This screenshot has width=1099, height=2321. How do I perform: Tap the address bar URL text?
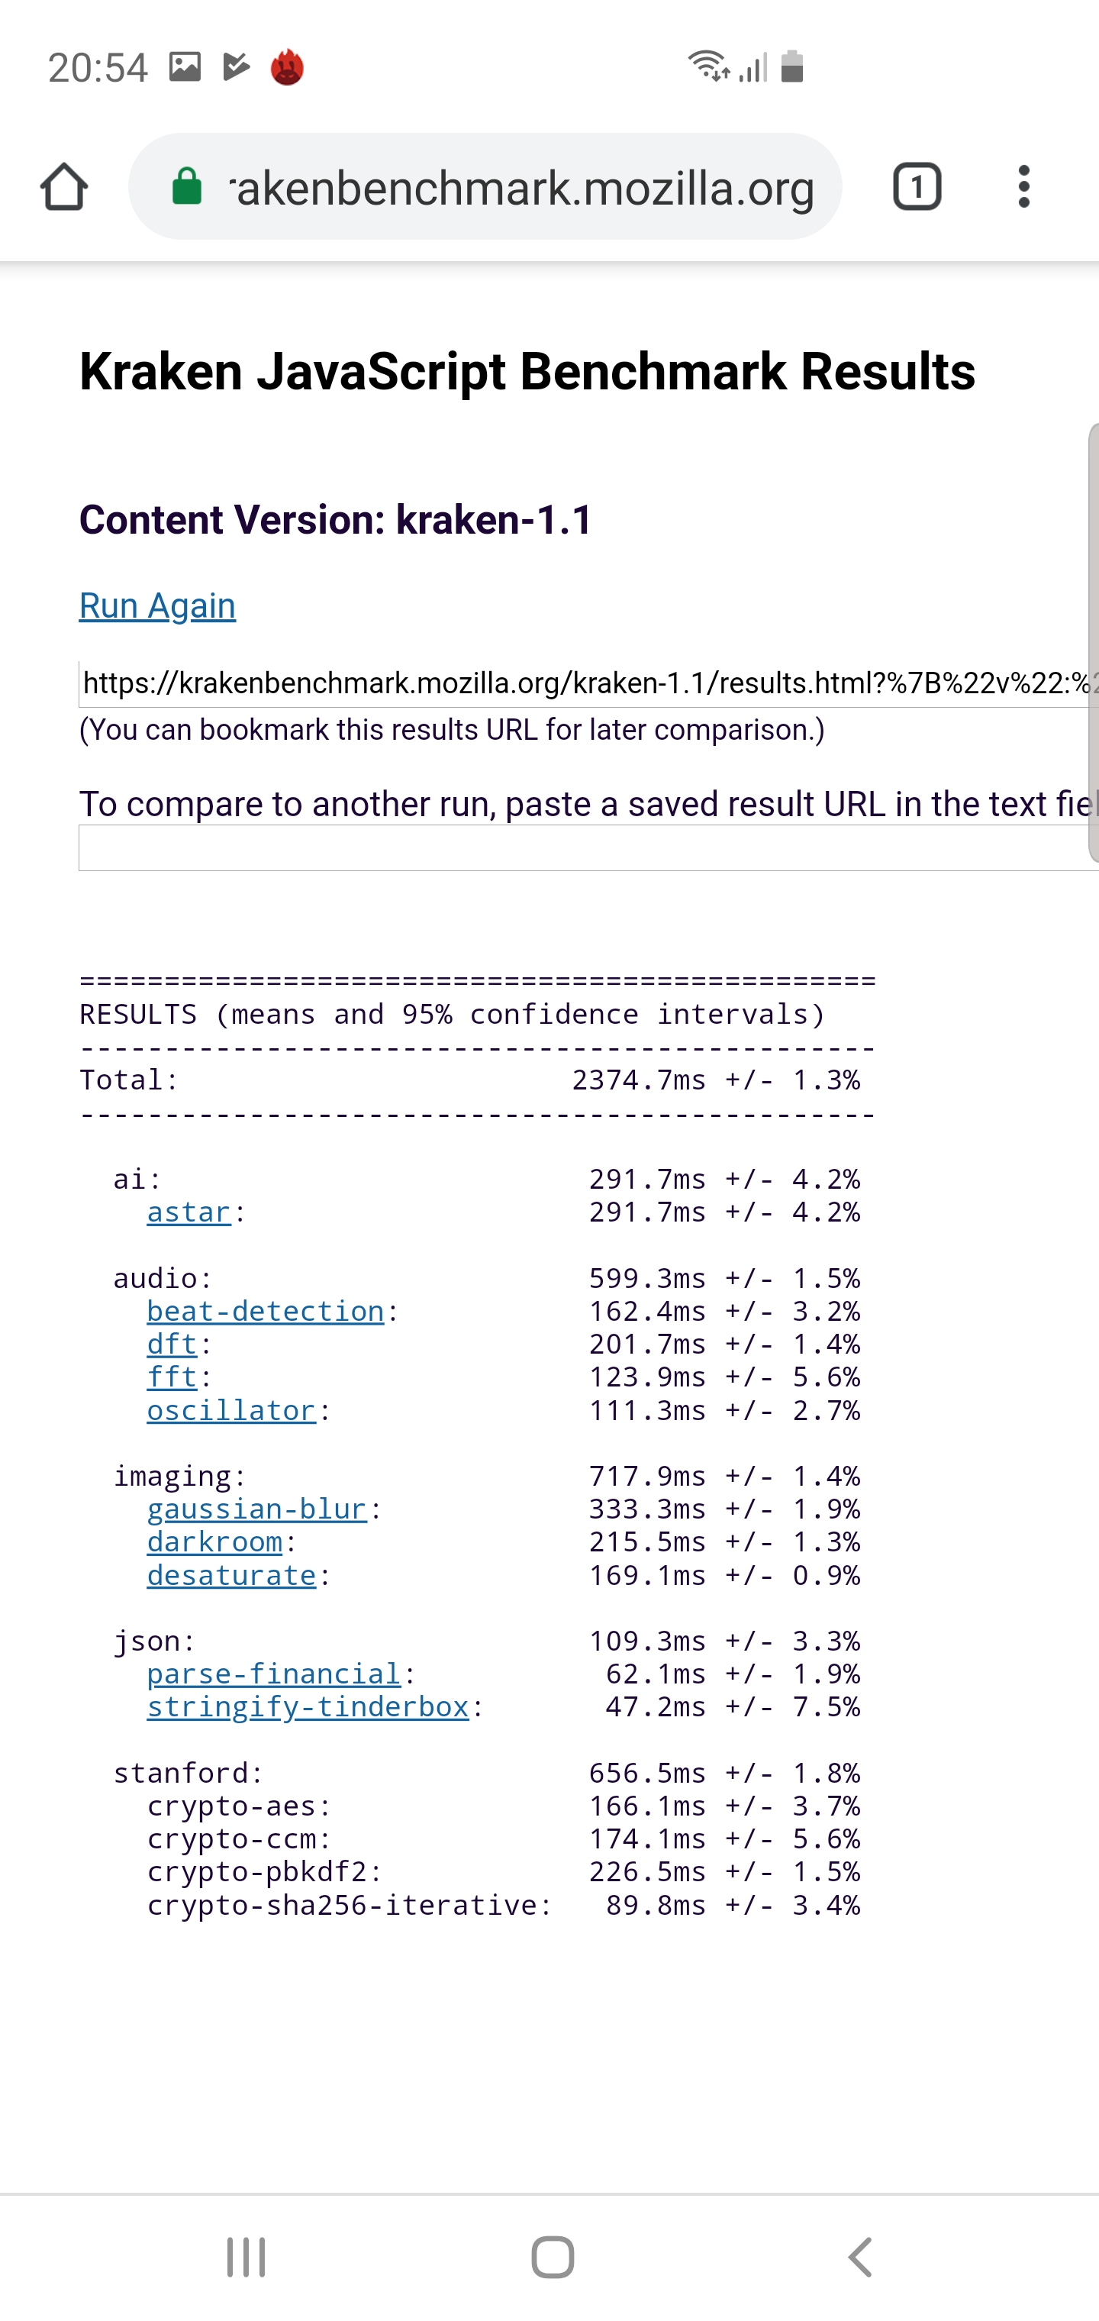pos(523,187)
